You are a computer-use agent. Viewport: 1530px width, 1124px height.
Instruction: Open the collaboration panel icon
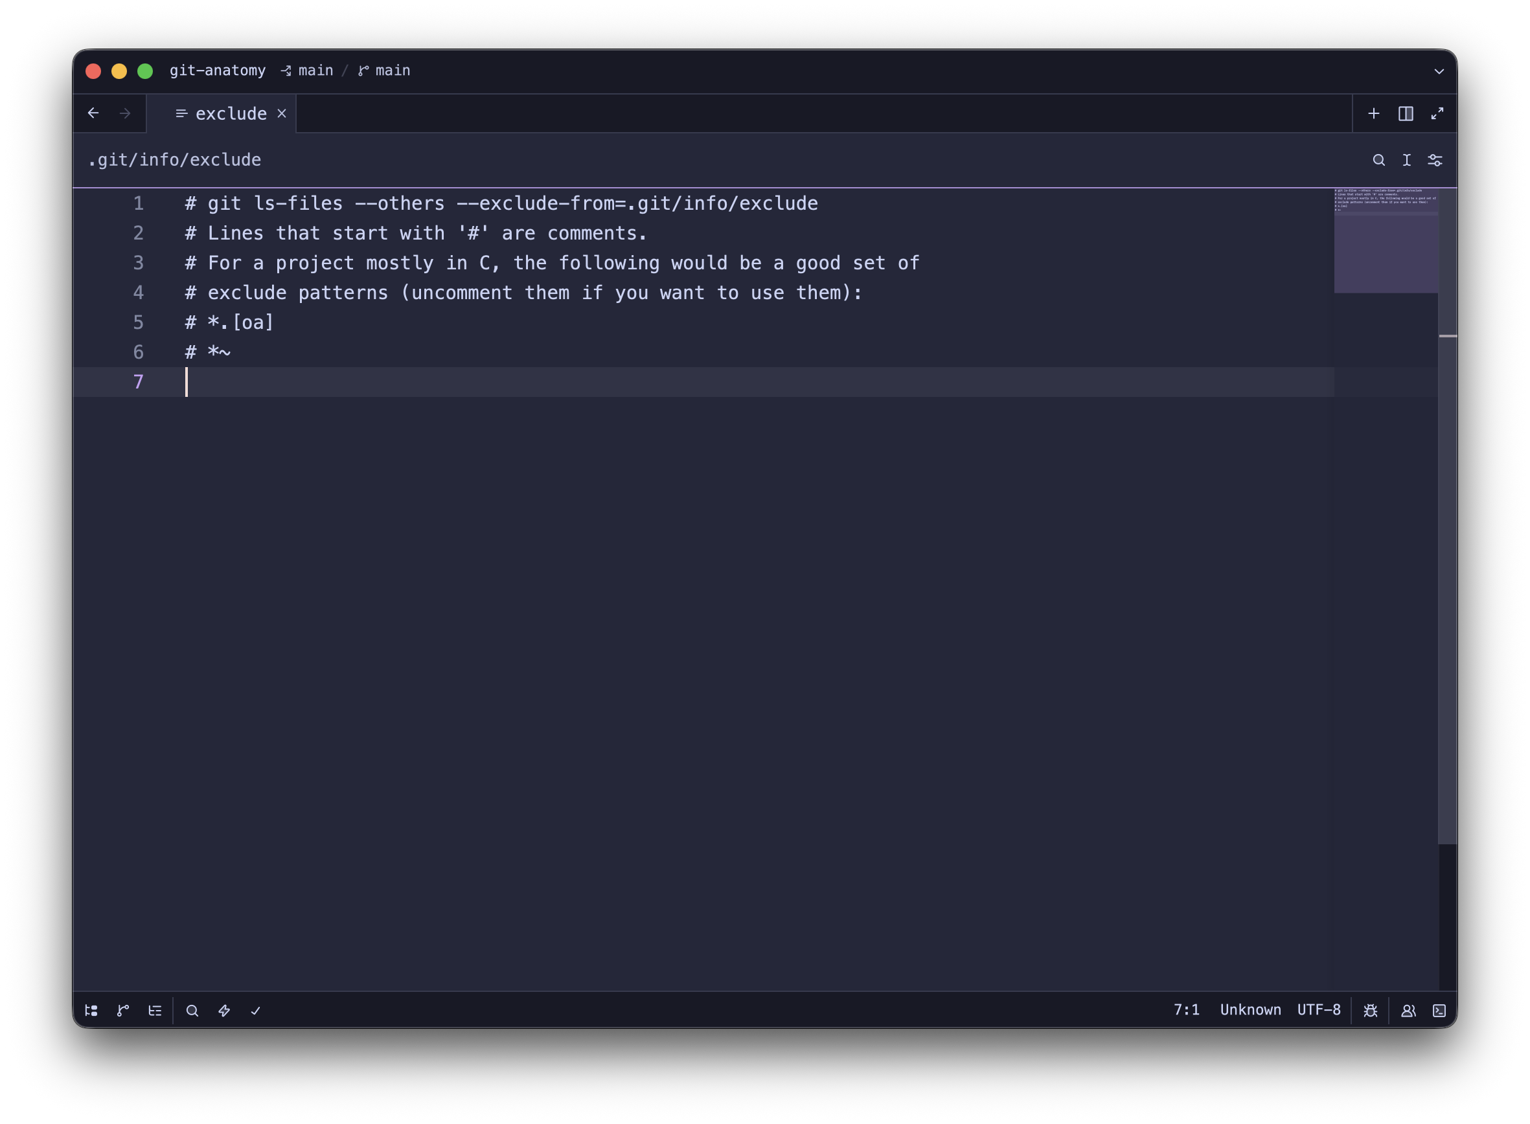tap(1408, 1011)
